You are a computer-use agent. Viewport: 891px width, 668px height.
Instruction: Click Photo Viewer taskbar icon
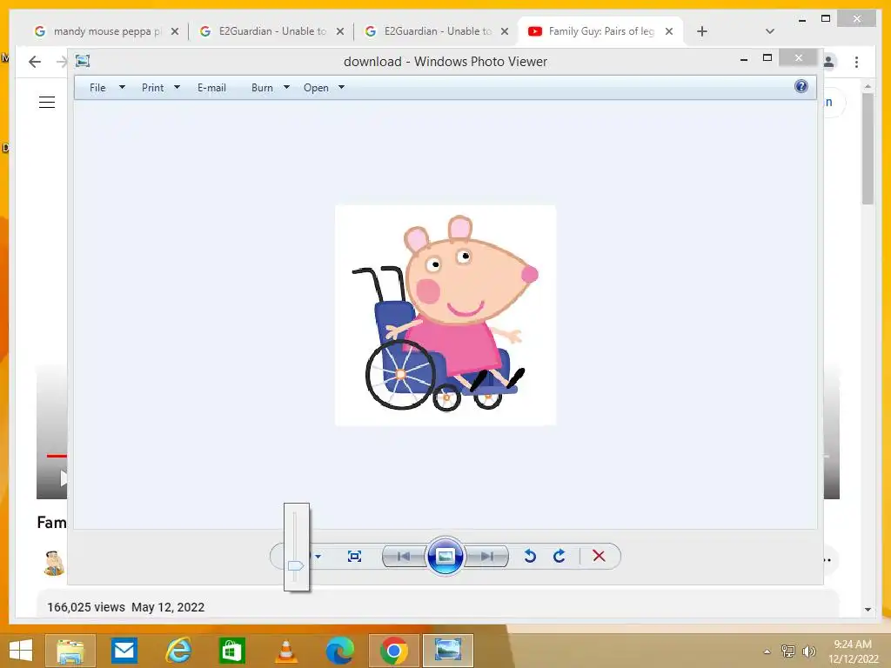448,651
